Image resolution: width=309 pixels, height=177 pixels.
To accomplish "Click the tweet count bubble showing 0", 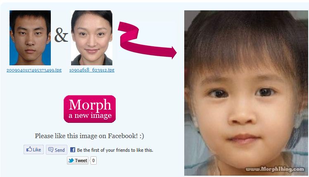I will pos(93,160).
